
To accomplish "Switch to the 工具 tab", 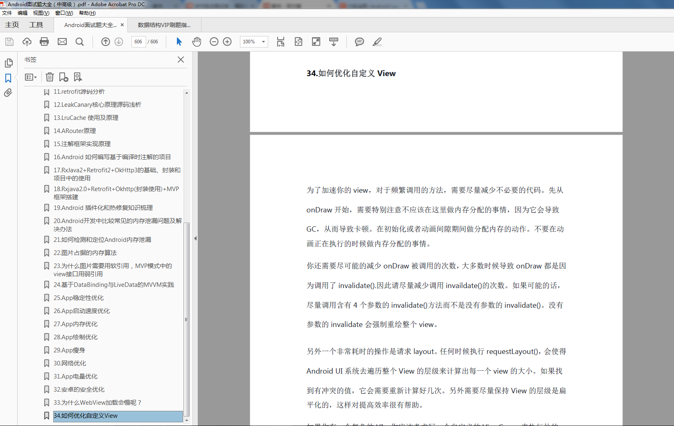I will coord(36,25).
